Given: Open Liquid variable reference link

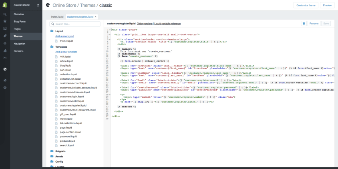Looking at the screenshot, I should click(167, 24).
